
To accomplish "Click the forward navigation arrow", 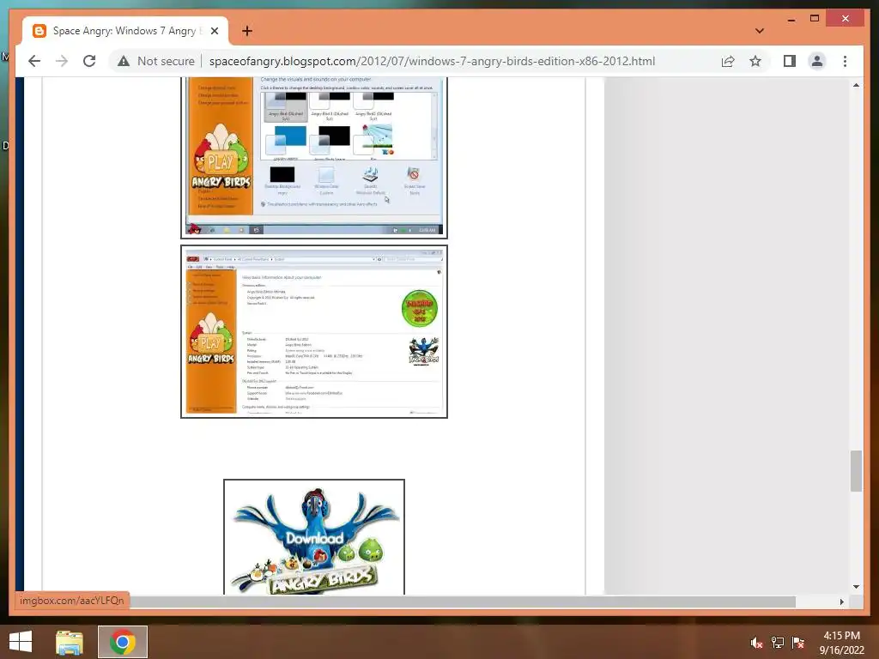I will [62, 61].
